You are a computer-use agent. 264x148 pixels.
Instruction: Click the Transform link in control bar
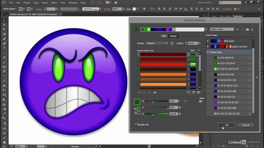click(x=227, y=9)
